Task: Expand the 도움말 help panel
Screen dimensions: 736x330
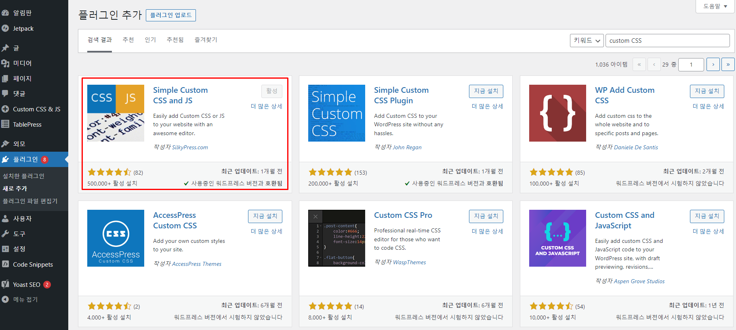Action: (715, 6)
